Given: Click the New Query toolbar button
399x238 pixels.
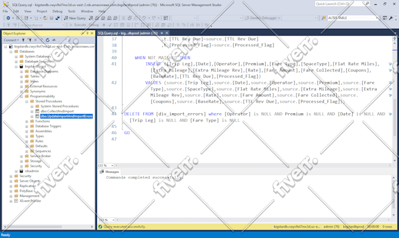Looking at the screenshot, I should coord(75,18).
